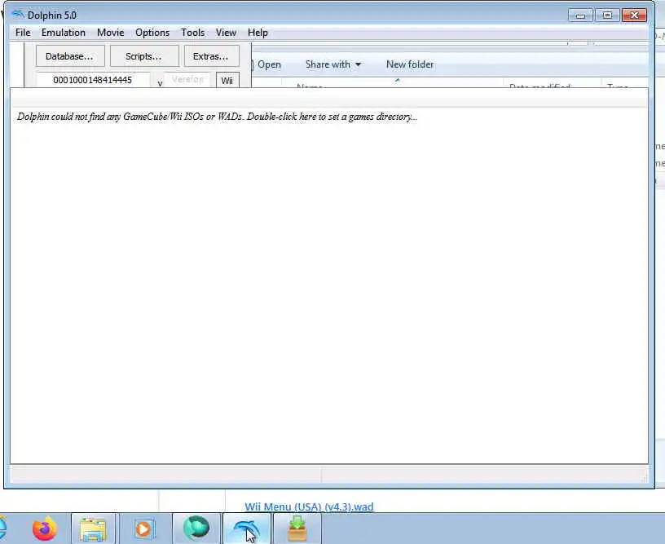Open Firefox from the taskbar
The width and height of the screenshot is (665, 544).
click(x=44, y=529)
